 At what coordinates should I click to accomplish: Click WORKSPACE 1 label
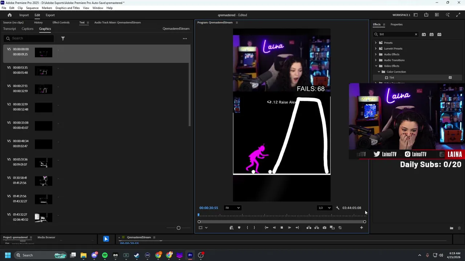(401, 15)
